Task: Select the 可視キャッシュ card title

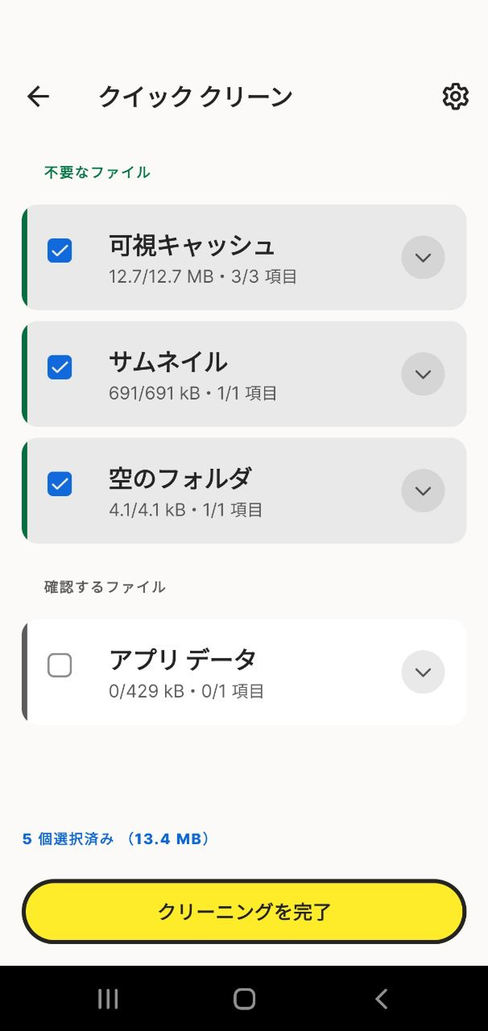Action: point(192,245)
